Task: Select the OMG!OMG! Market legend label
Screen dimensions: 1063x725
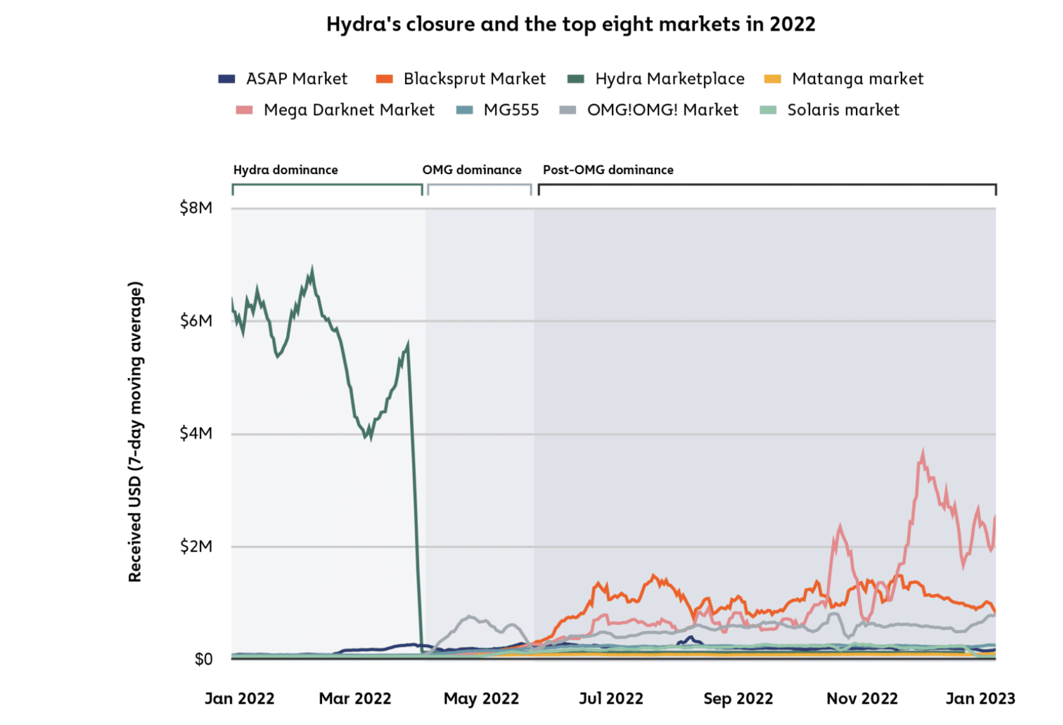Action: 663,110
